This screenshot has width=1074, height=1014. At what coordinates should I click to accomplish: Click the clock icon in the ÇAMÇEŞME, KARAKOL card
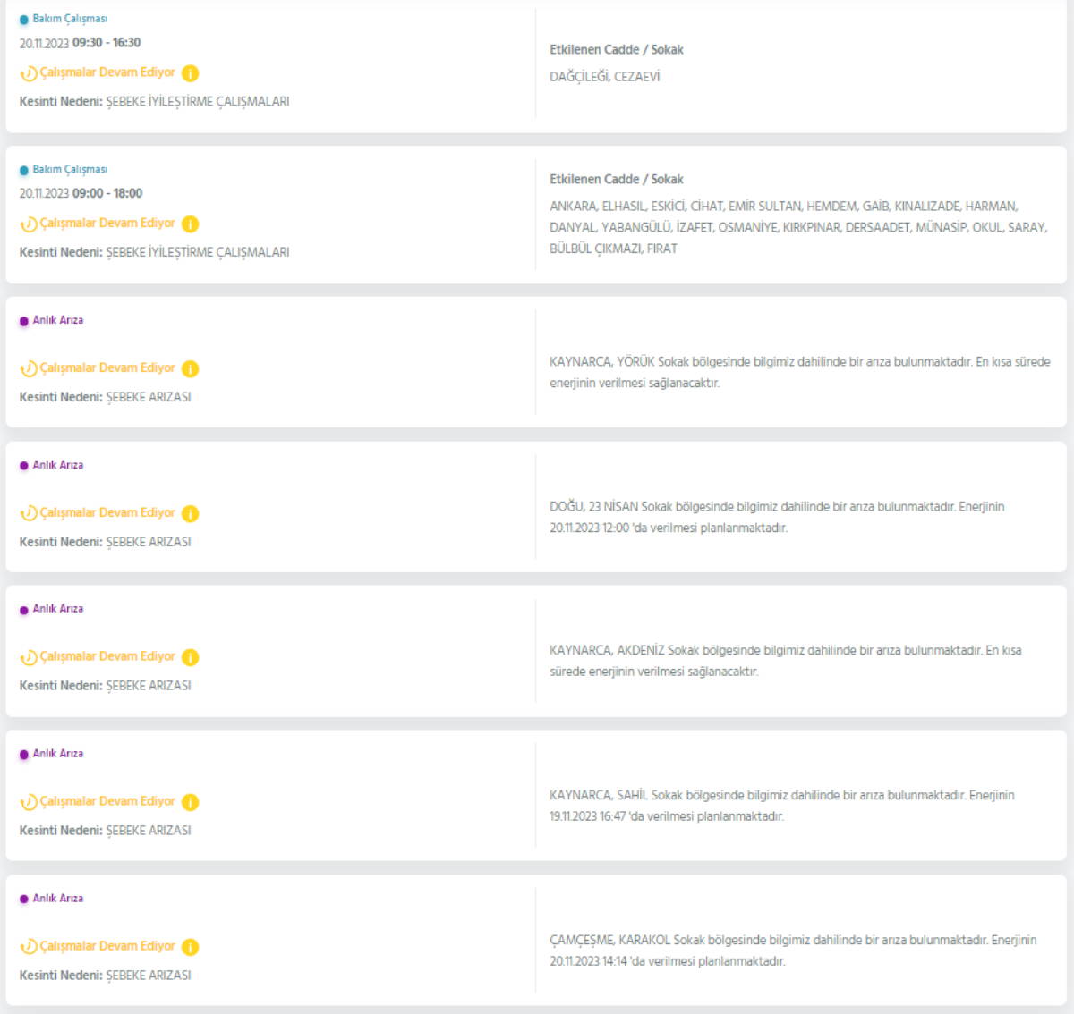29,947
